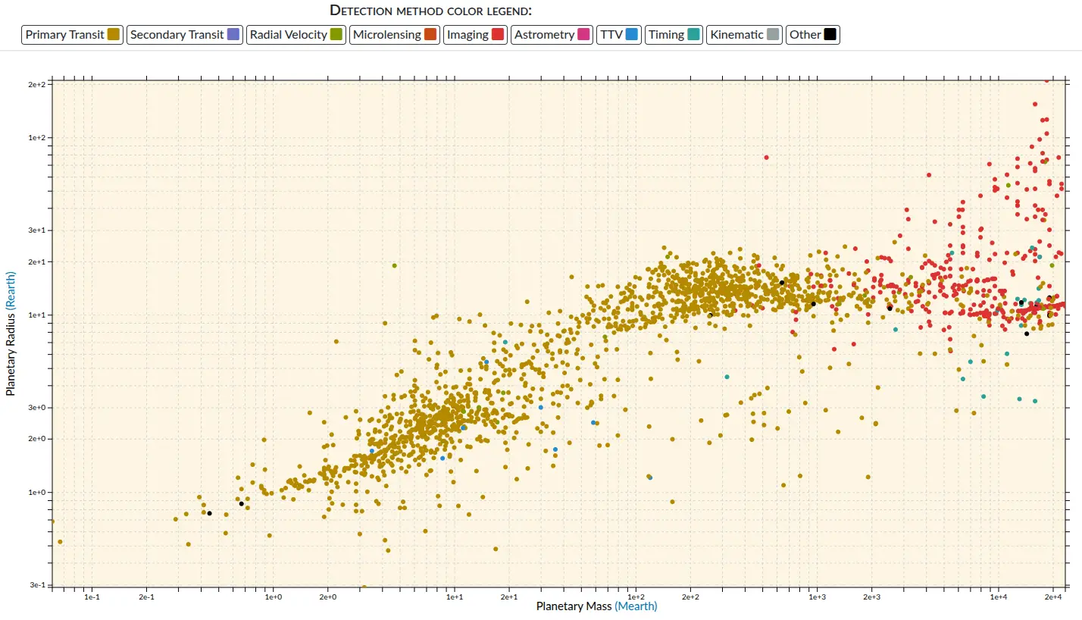
Task: Click the pink Astrometry legend swatch
Action: 583,35
